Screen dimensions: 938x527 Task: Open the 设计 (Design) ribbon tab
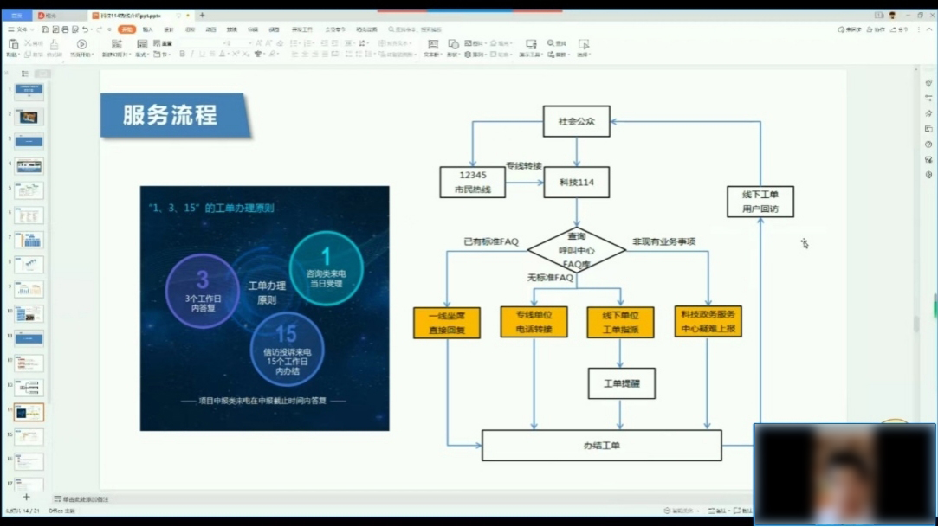pos(169,29)
